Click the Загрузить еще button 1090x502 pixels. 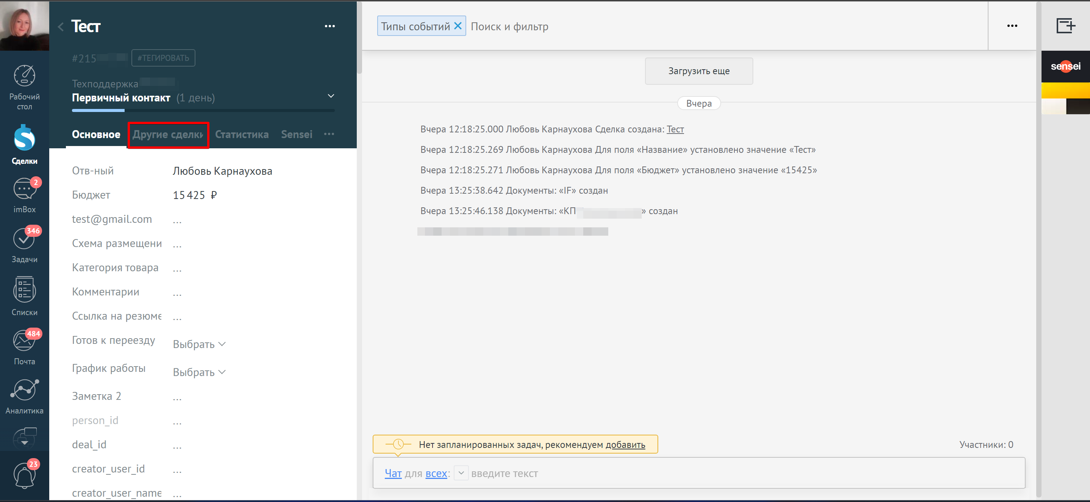point(699,71)
